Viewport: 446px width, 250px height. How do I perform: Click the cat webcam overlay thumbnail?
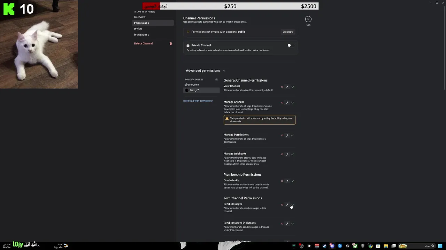click(39, 44)
